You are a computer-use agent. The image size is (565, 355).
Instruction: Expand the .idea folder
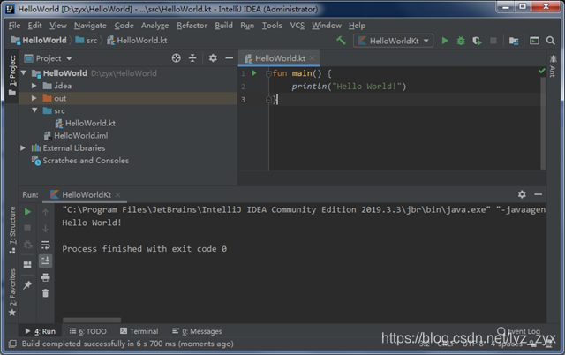(x=34, y=86)
